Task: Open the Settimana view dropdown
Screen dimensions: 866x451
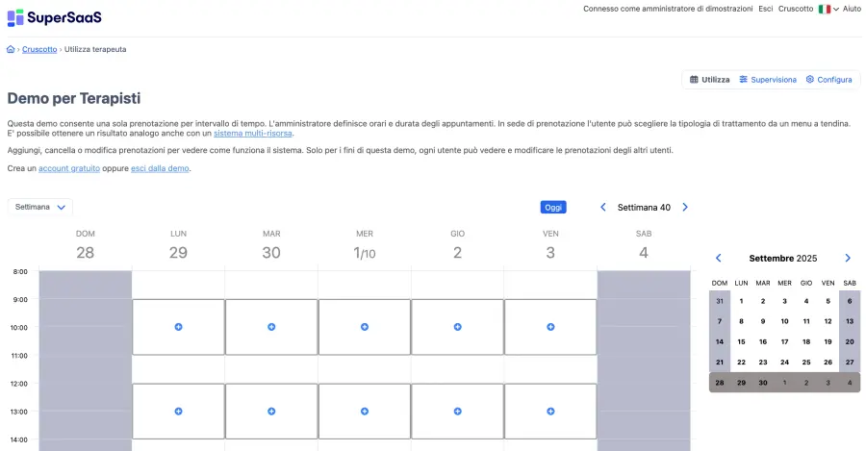Action: (x=40, y=207)
